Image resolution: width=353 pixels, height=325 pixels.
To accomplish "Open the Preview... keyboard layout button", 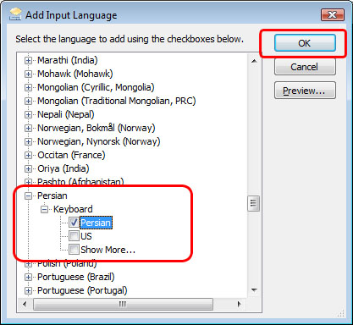I will 305,91.
